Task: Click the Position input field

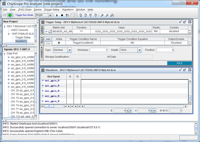Action: [x=165, y=50]
